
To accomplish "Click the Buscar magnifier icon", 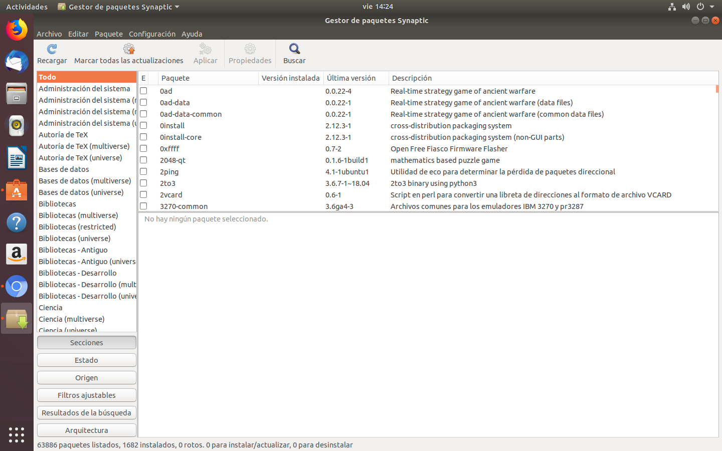I will tap(294, 49).
